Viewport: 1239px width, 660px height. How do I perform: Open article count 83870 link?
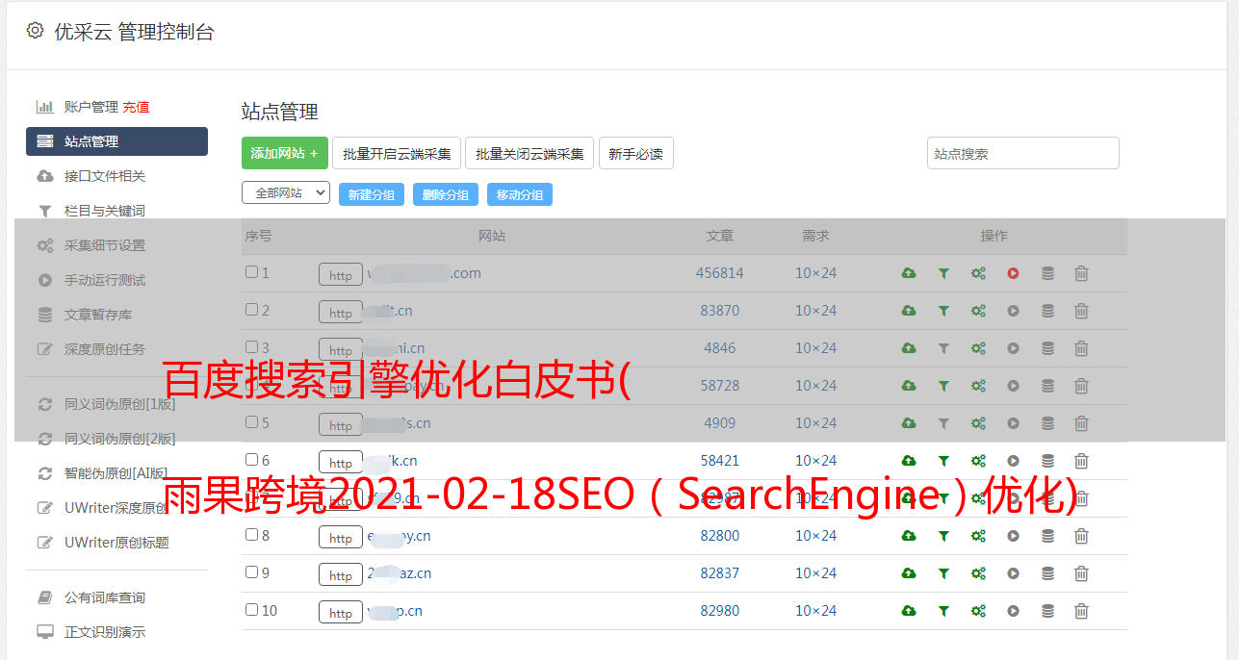[x=720, y=311]
